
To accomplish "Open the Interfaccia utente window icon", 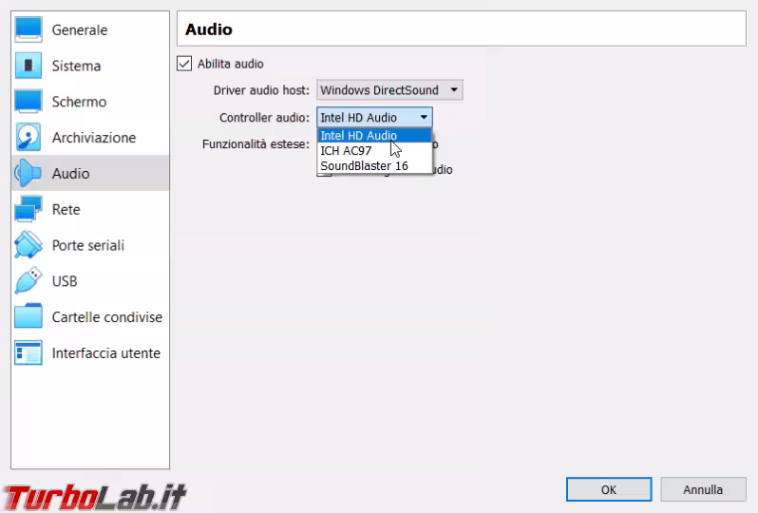I will [28, 352].
